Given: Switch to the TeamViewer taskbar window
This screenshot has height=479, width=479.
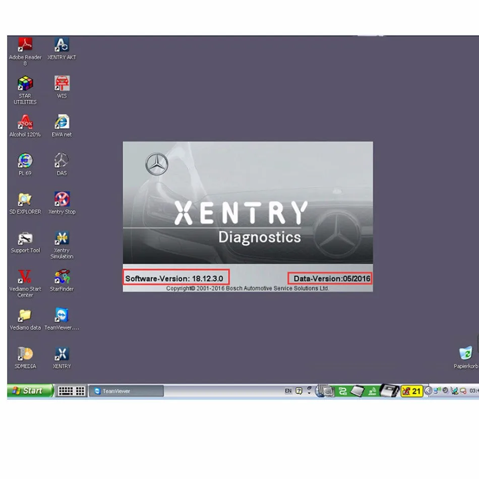Looking at the screenshot, I should (126, 391).
